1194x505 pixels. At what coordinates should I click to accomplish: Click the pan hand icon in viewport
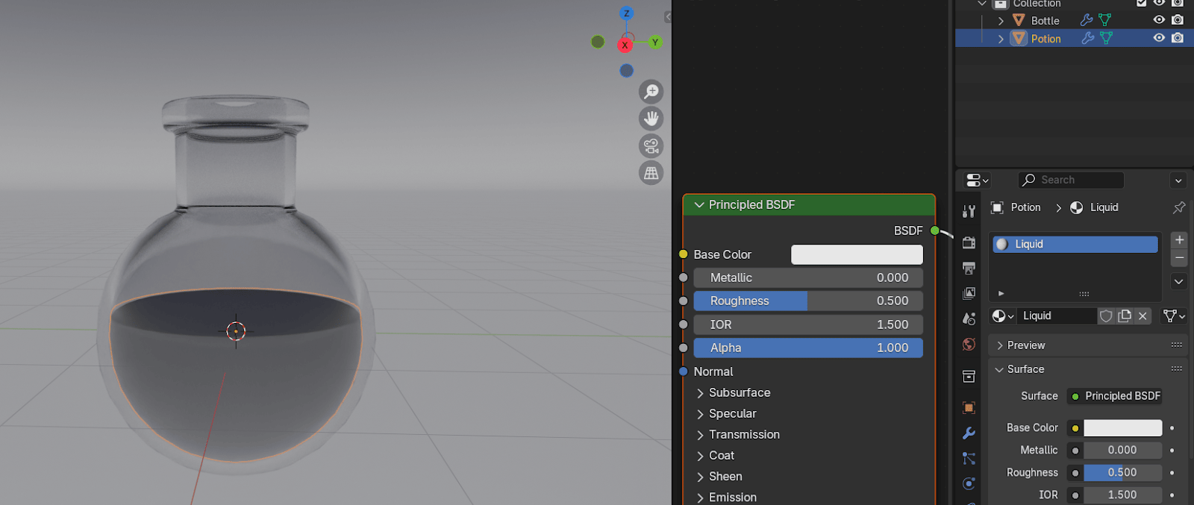651,119
